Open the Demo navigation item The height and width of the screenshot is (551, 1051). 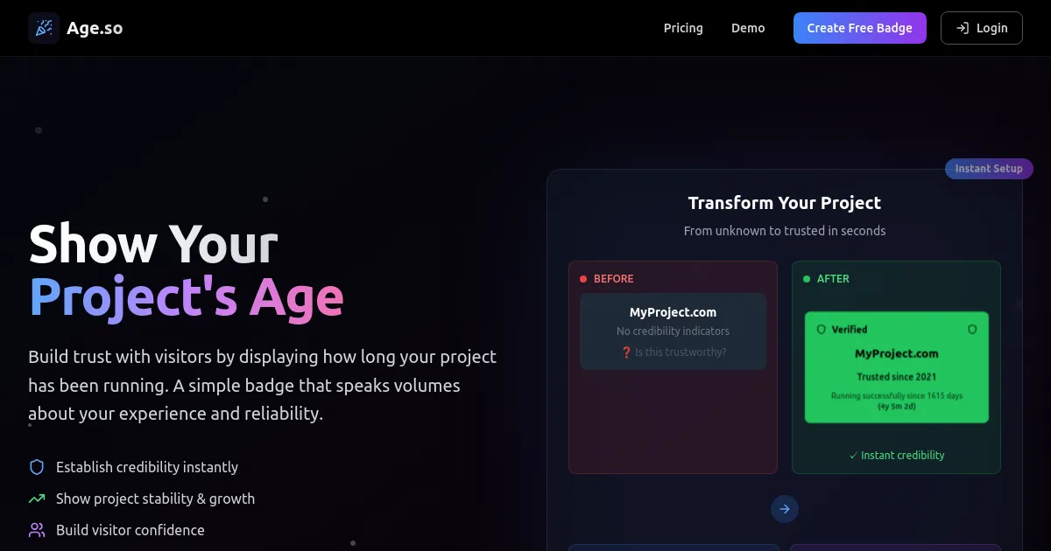click(748, 28)
